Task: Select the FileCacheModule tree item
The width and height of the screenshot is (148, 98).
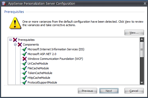Action: 38,68
